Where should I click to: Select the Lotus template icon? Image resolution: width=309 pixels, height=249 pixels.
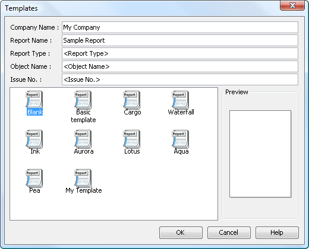[x=131, y=139]
